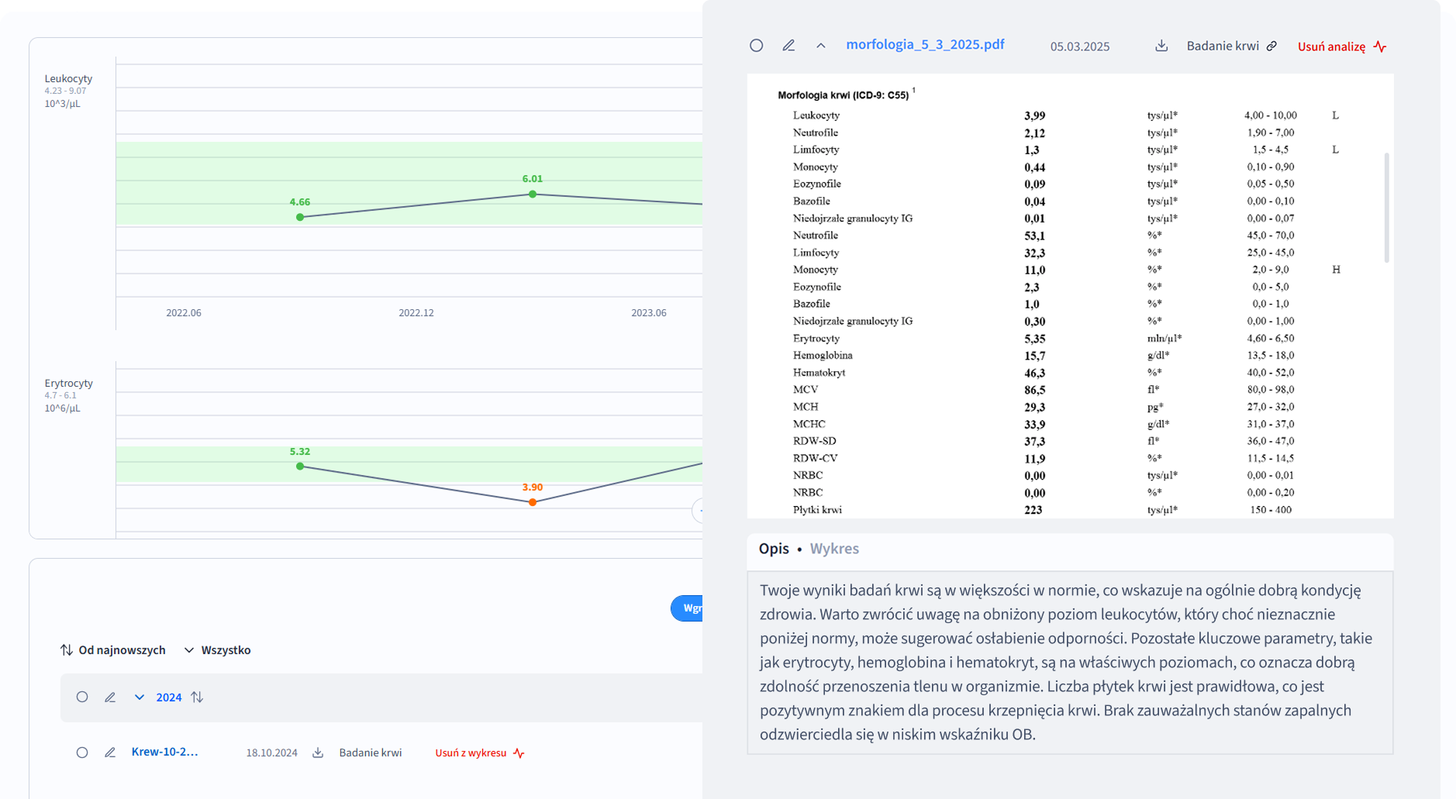1456x799 pixels.
Task: Select the Opis tab
Action: pos(774,549)
